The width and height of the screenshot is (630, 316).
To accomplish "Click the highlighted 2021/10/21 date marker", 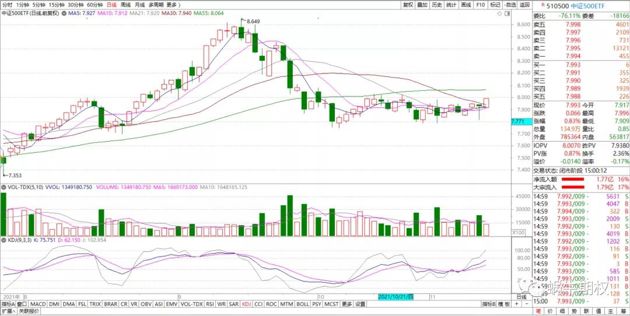I will click(394, 297).
